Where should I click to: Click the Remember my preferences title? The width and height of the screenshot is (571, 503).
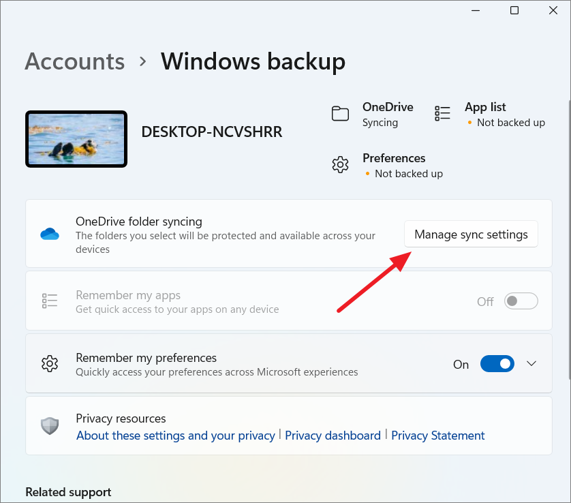(x=146, y=358)
